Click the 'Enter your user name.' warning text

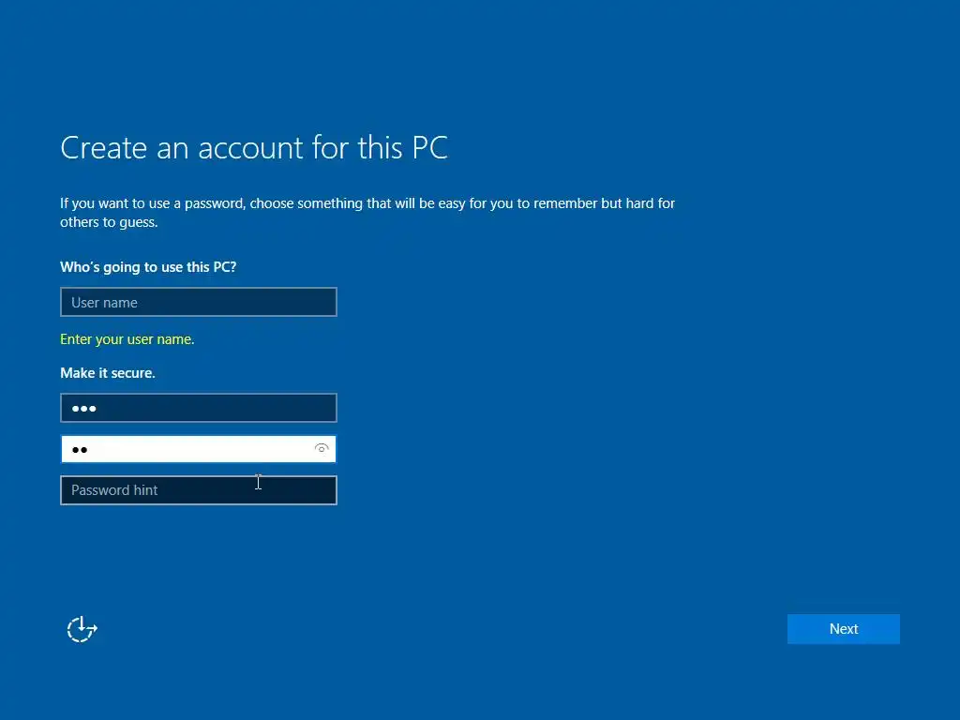click(127, 339)
